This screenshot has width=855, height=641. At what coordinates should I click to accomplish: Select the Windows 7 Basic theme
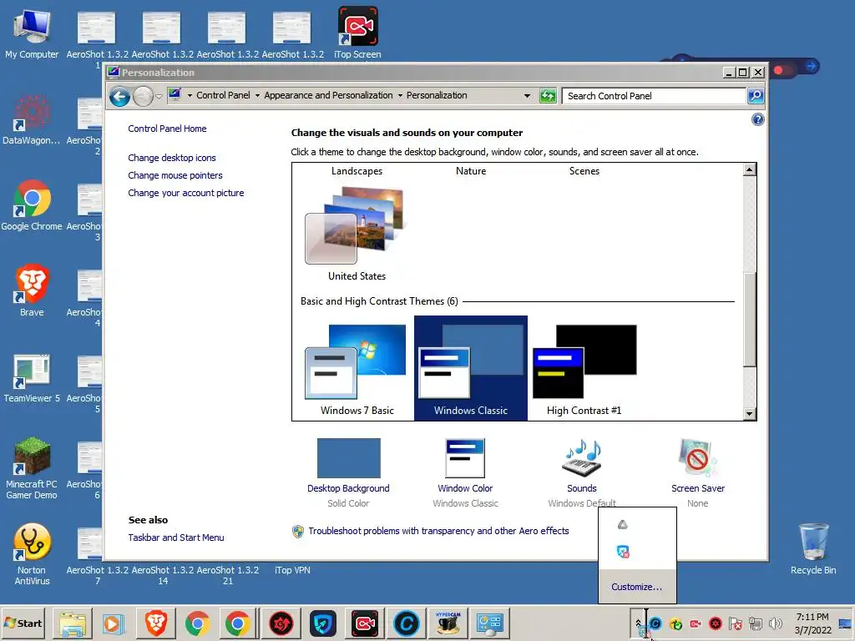[357, 369]
